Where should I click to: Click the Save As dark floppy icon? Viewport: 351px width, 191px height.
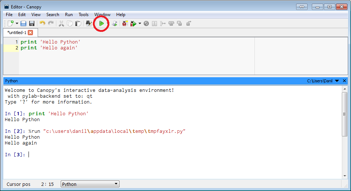pyautogui.click(x=32, y=23)
